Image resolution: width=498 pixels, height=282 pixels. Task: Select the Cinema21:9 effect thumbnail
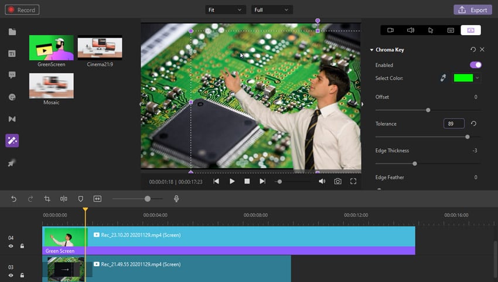point(100,47)
